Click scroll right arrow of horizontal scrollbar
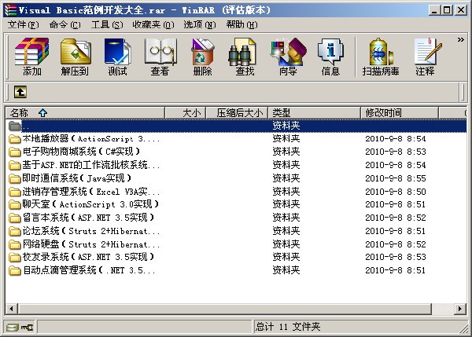 tap(460, 309)
